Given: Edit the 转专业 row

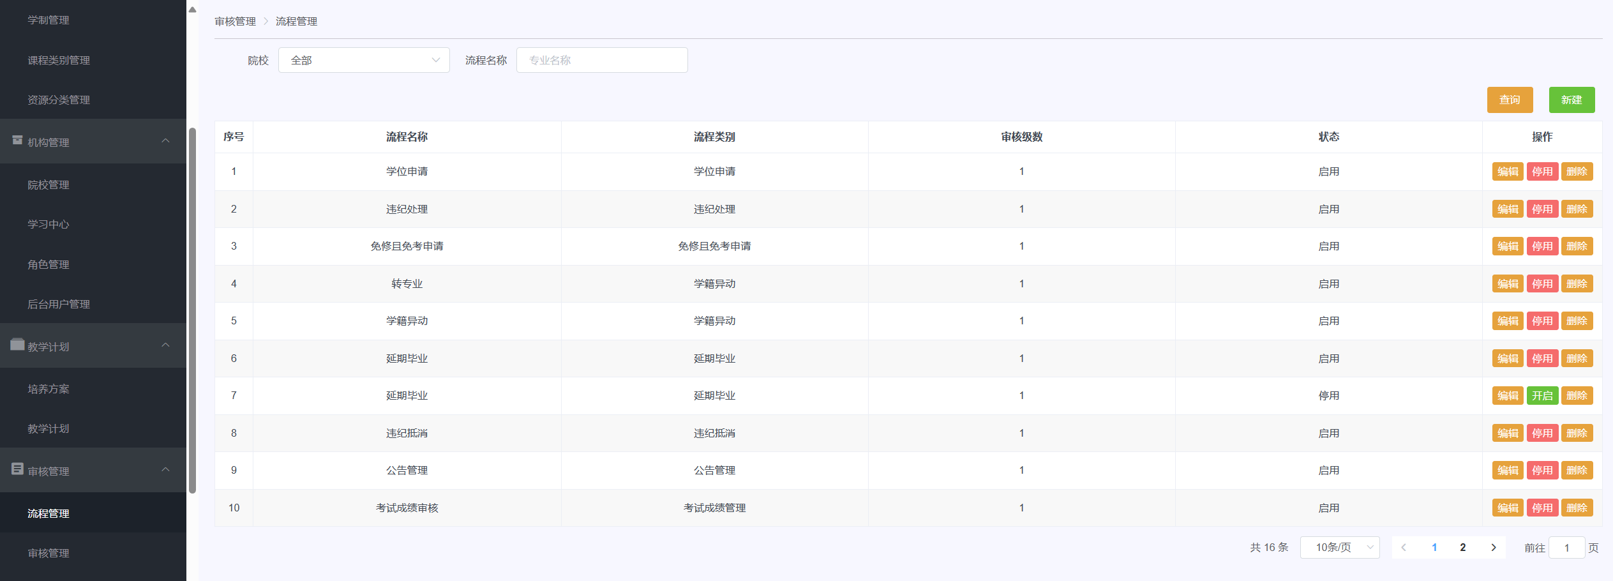Looking at the screenshot, I should (x=1508, y=283).
